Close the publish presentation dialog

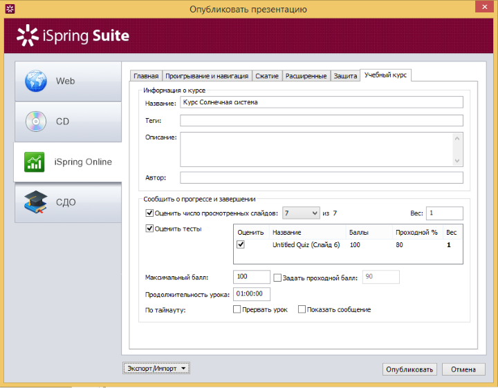click(484, 7)
